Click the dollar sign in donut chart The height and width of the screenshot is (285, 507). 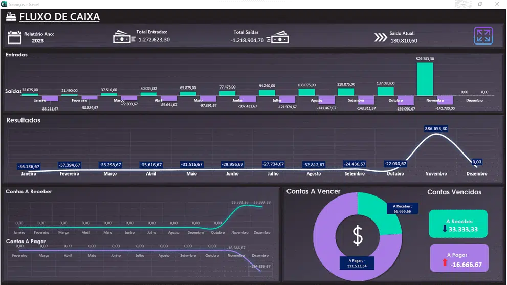point(358,235)
